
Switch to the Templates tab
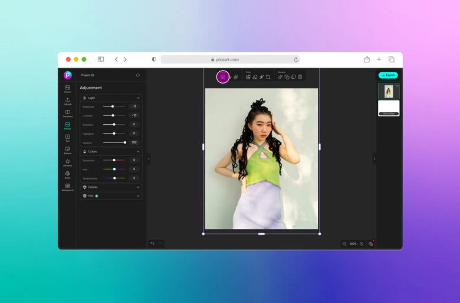pyautogui.click(x=67, y=113)
